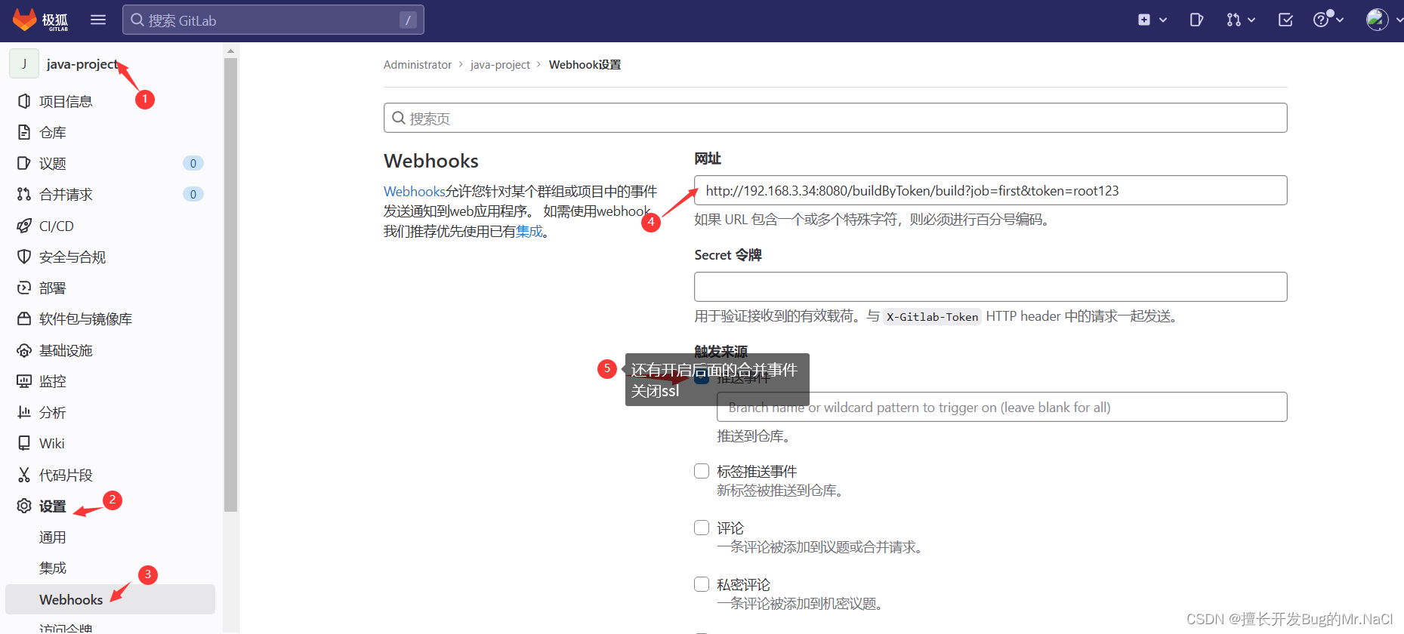The image size is (1404, 634).
Task: Select Webhooks in settings submenu
Action: pyautogui.click(x=110, y=599)
